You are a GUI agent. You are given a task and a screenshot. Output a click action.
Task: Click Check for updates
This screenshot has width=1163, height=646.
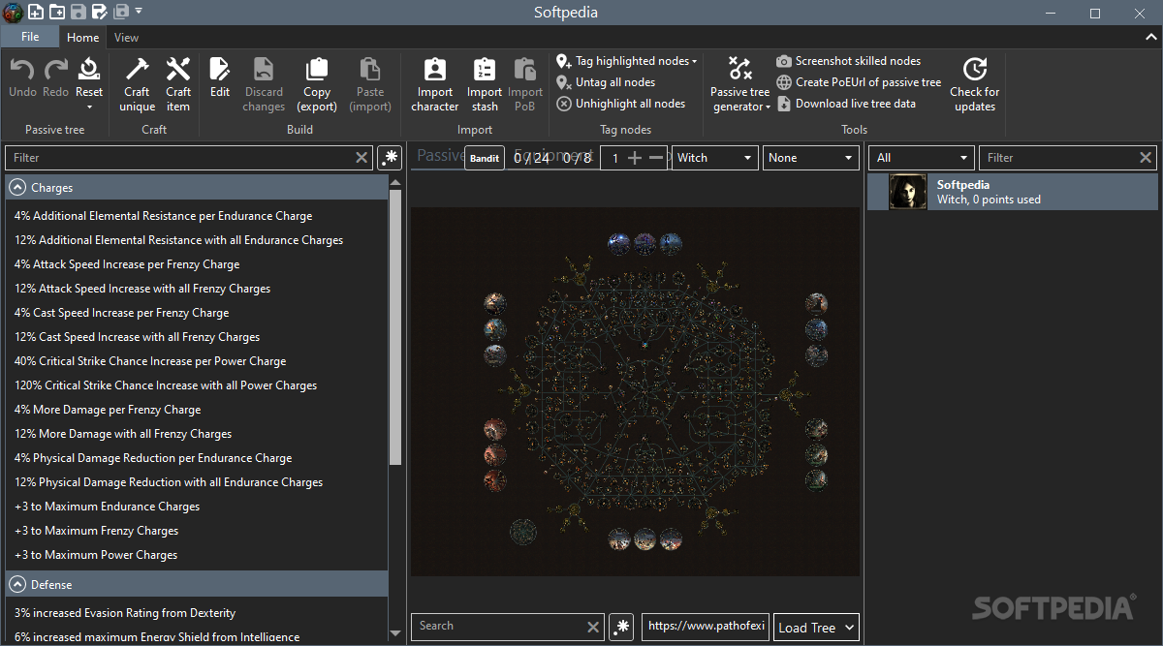(975, 84)
